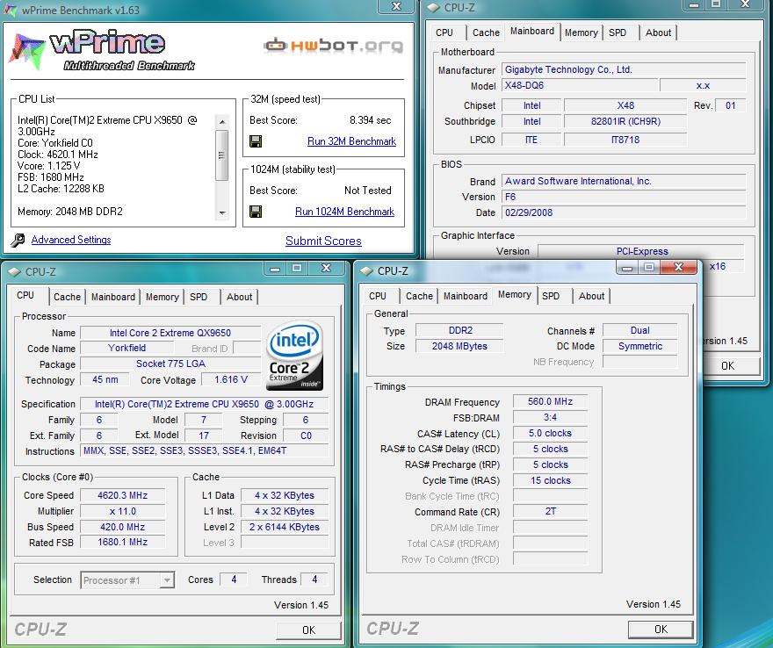Run the 1024M Benchmark
773x648 pixels.
point(344,212)
